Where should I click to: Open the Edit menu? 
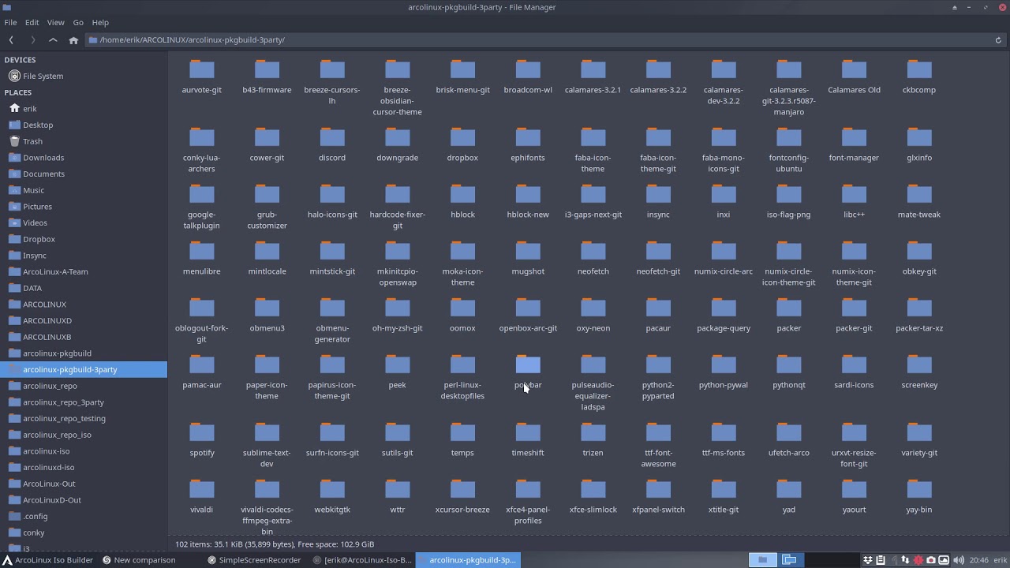pyautogui.click(x=32, y=22)
